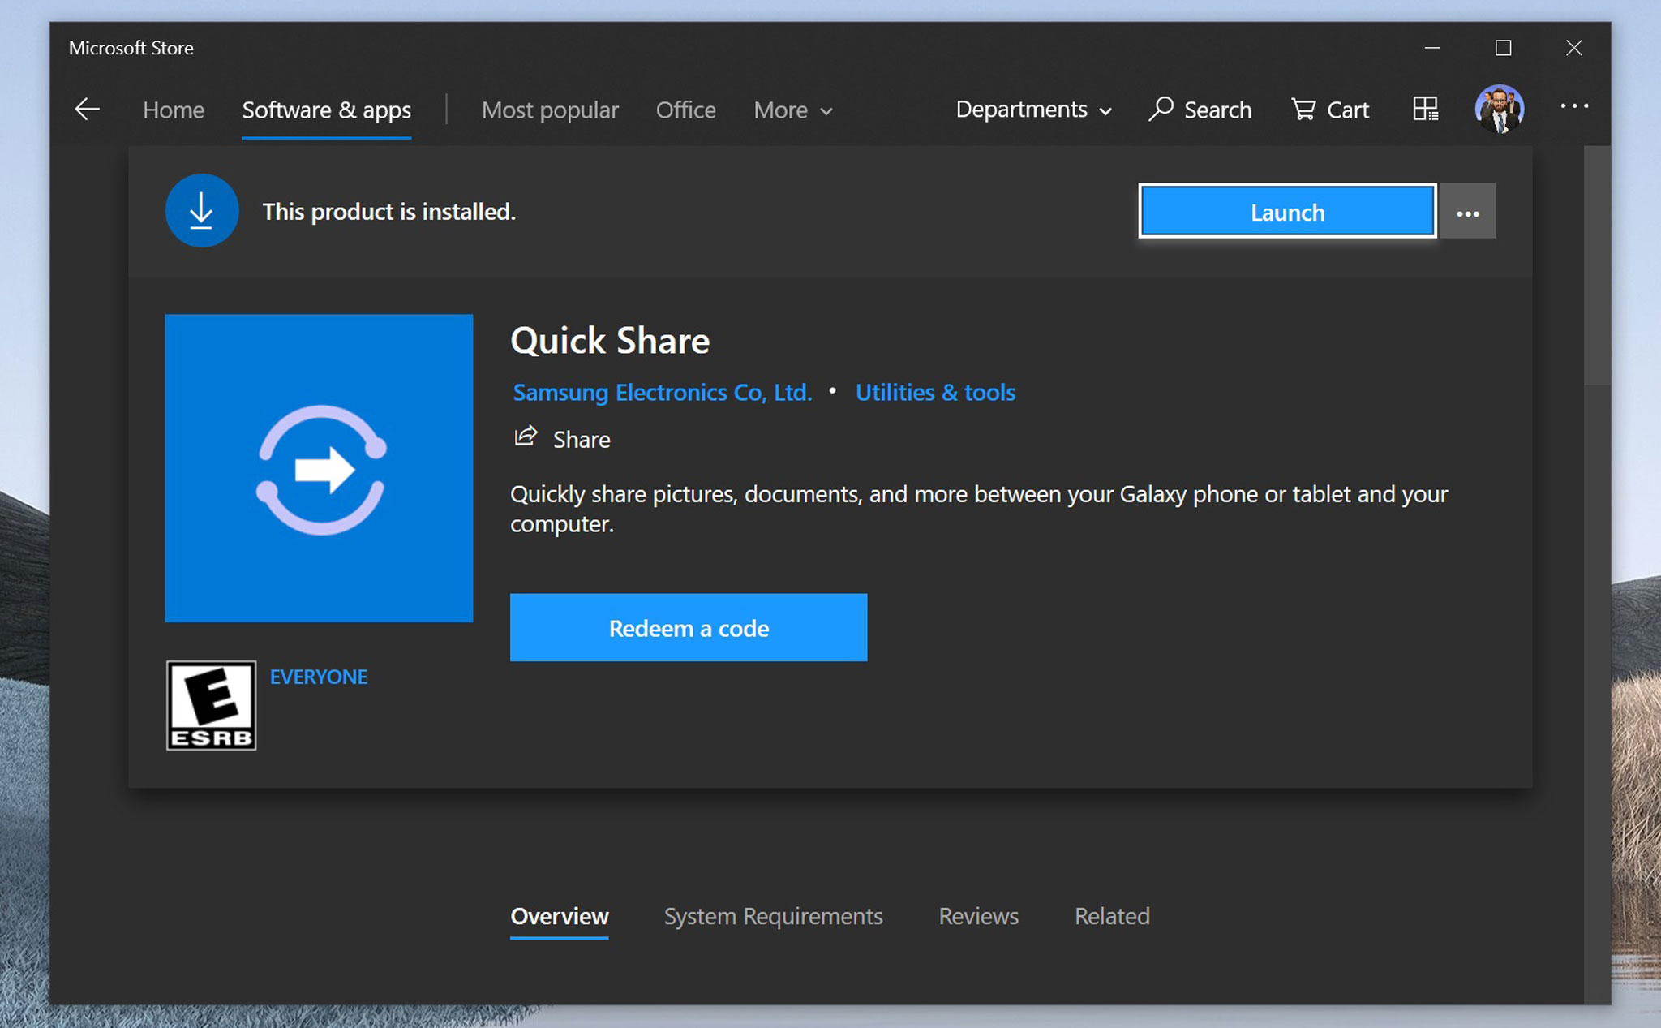
Task: Click the devices grid icon near the cart
Action: tap(1424, 108)
